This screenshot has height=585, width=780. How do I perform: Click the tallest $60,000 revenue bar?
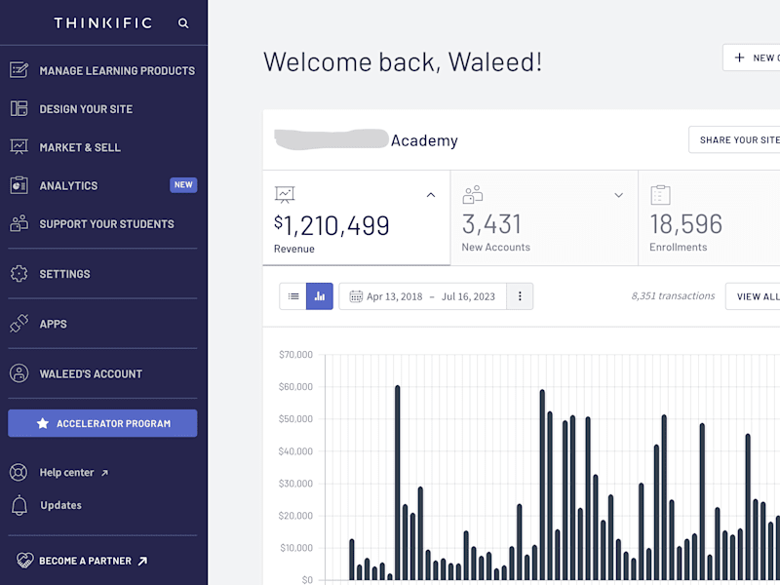398,483
